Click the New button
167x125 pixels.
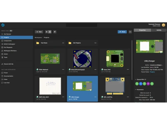point(39,32)
